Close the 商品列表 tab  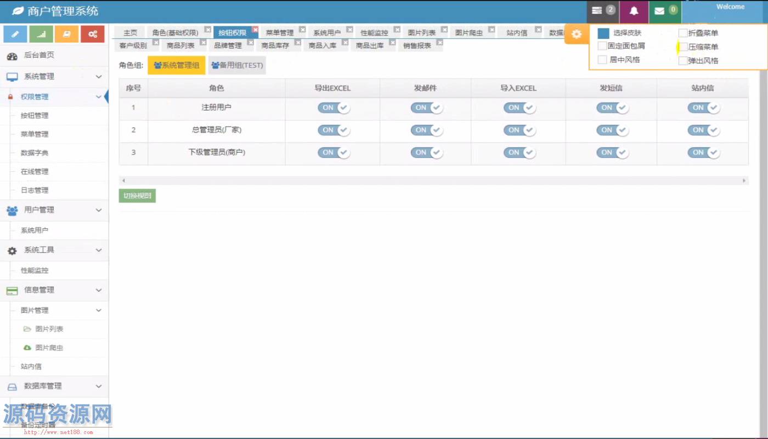click(x=203, y=42)
